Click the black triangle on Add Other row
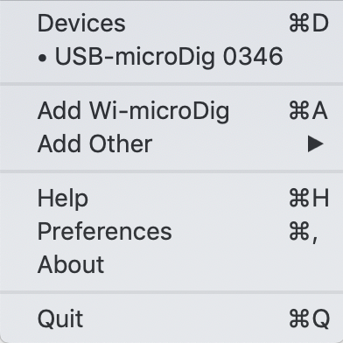The image size is (343, 343). point(316,143)
